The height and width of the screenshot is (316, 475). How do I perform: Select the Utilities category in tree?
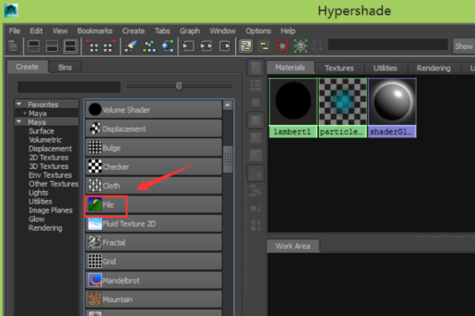(40, 201)
